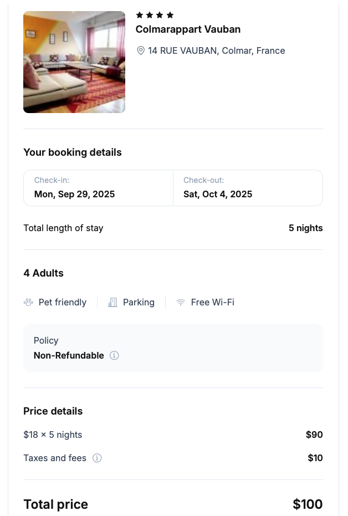Open the Colmarappart Vauban room photo

click(x=74, y=62)
